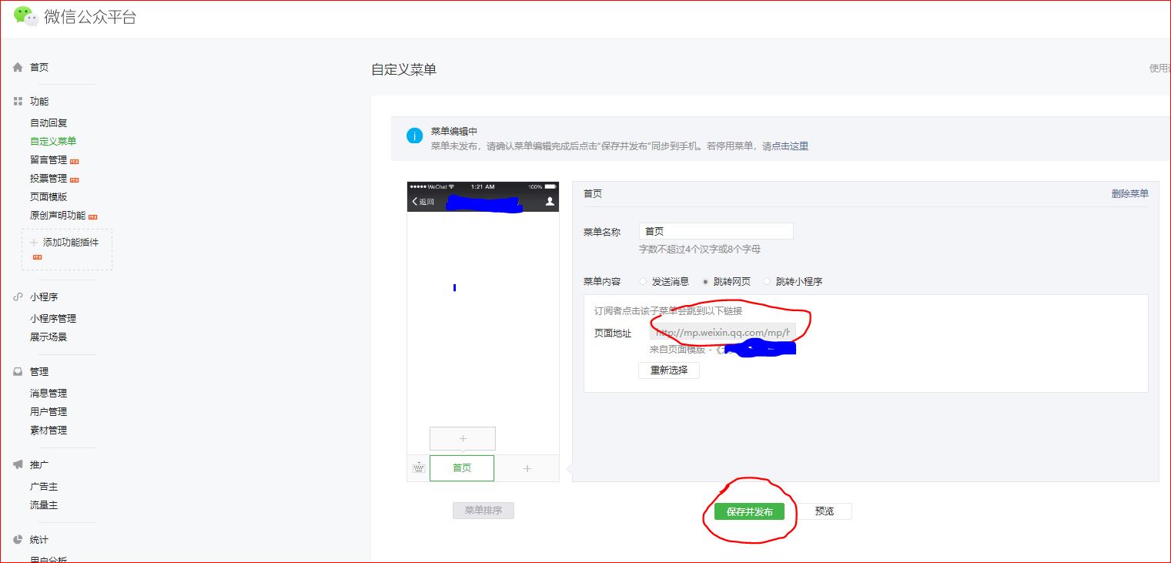Open 小程序管理 in the sidebar
Viewport: 1171px width, 563px height.
pyautogui.click(x=53, y=319)
